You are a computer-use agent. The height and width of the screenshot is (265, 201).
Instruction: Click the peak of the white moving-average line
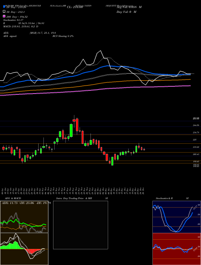pyautogui.click(x=100, y=51)
